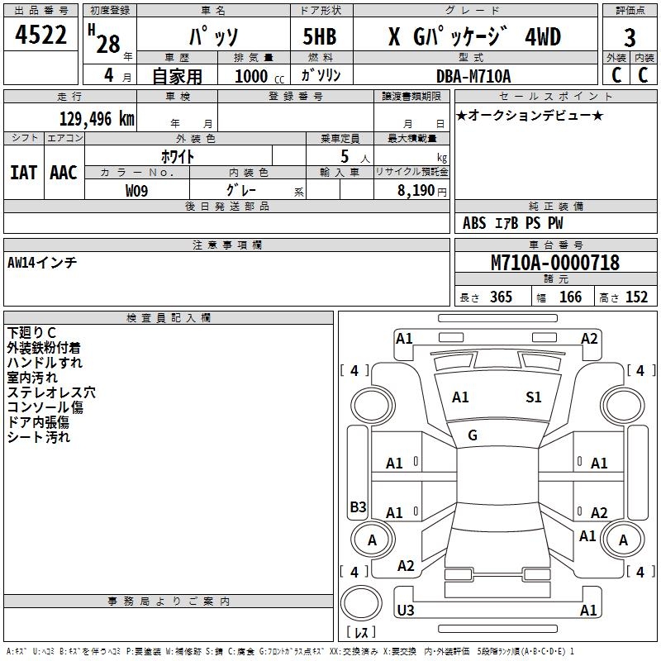Select the inspector note ドア内張傷
Image resolution: width=661 pixels, height=661 pixels.
38,422
